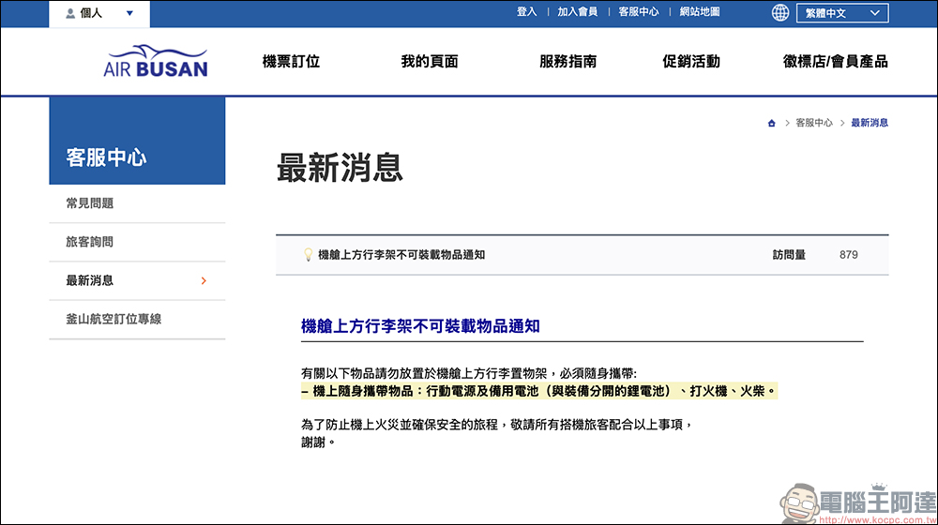Click the globe language icon

coord(780,12)
